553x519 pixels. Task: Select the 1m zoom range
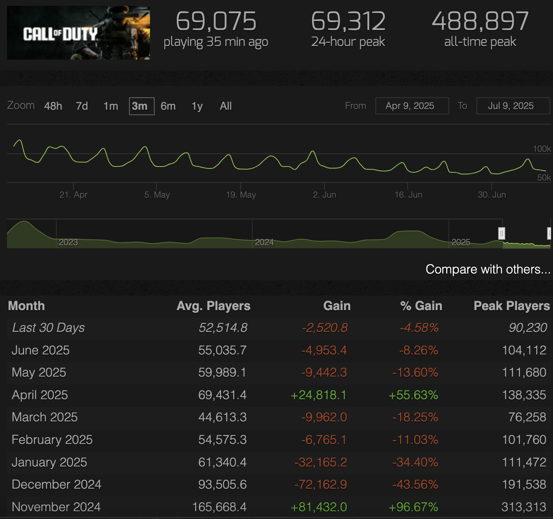click(x=111, y=106)
